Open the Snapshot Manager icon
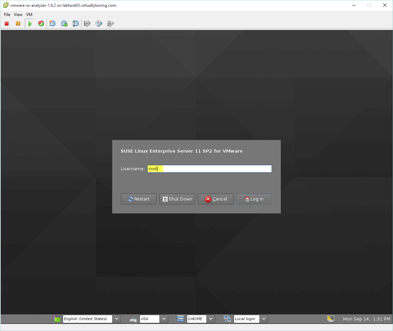The image size is (393, 331). tap(76, 23)
